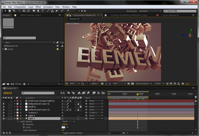Expand the Solids folder in Project panel

click(3, 49)
